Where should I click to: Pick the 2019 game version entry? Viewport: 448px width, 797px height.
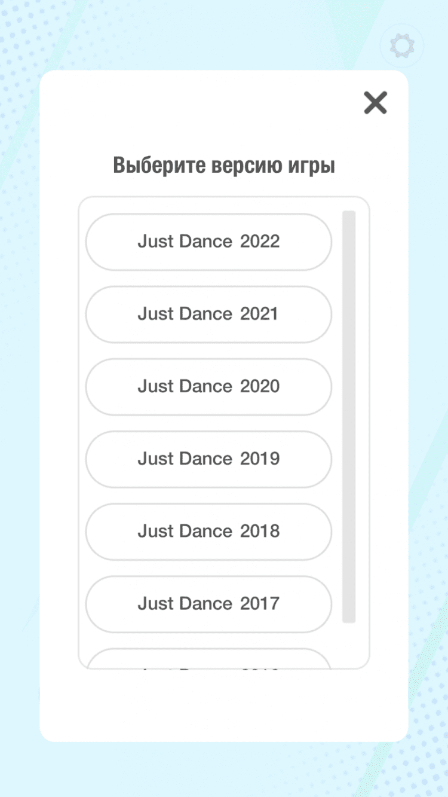pos(208,459)
